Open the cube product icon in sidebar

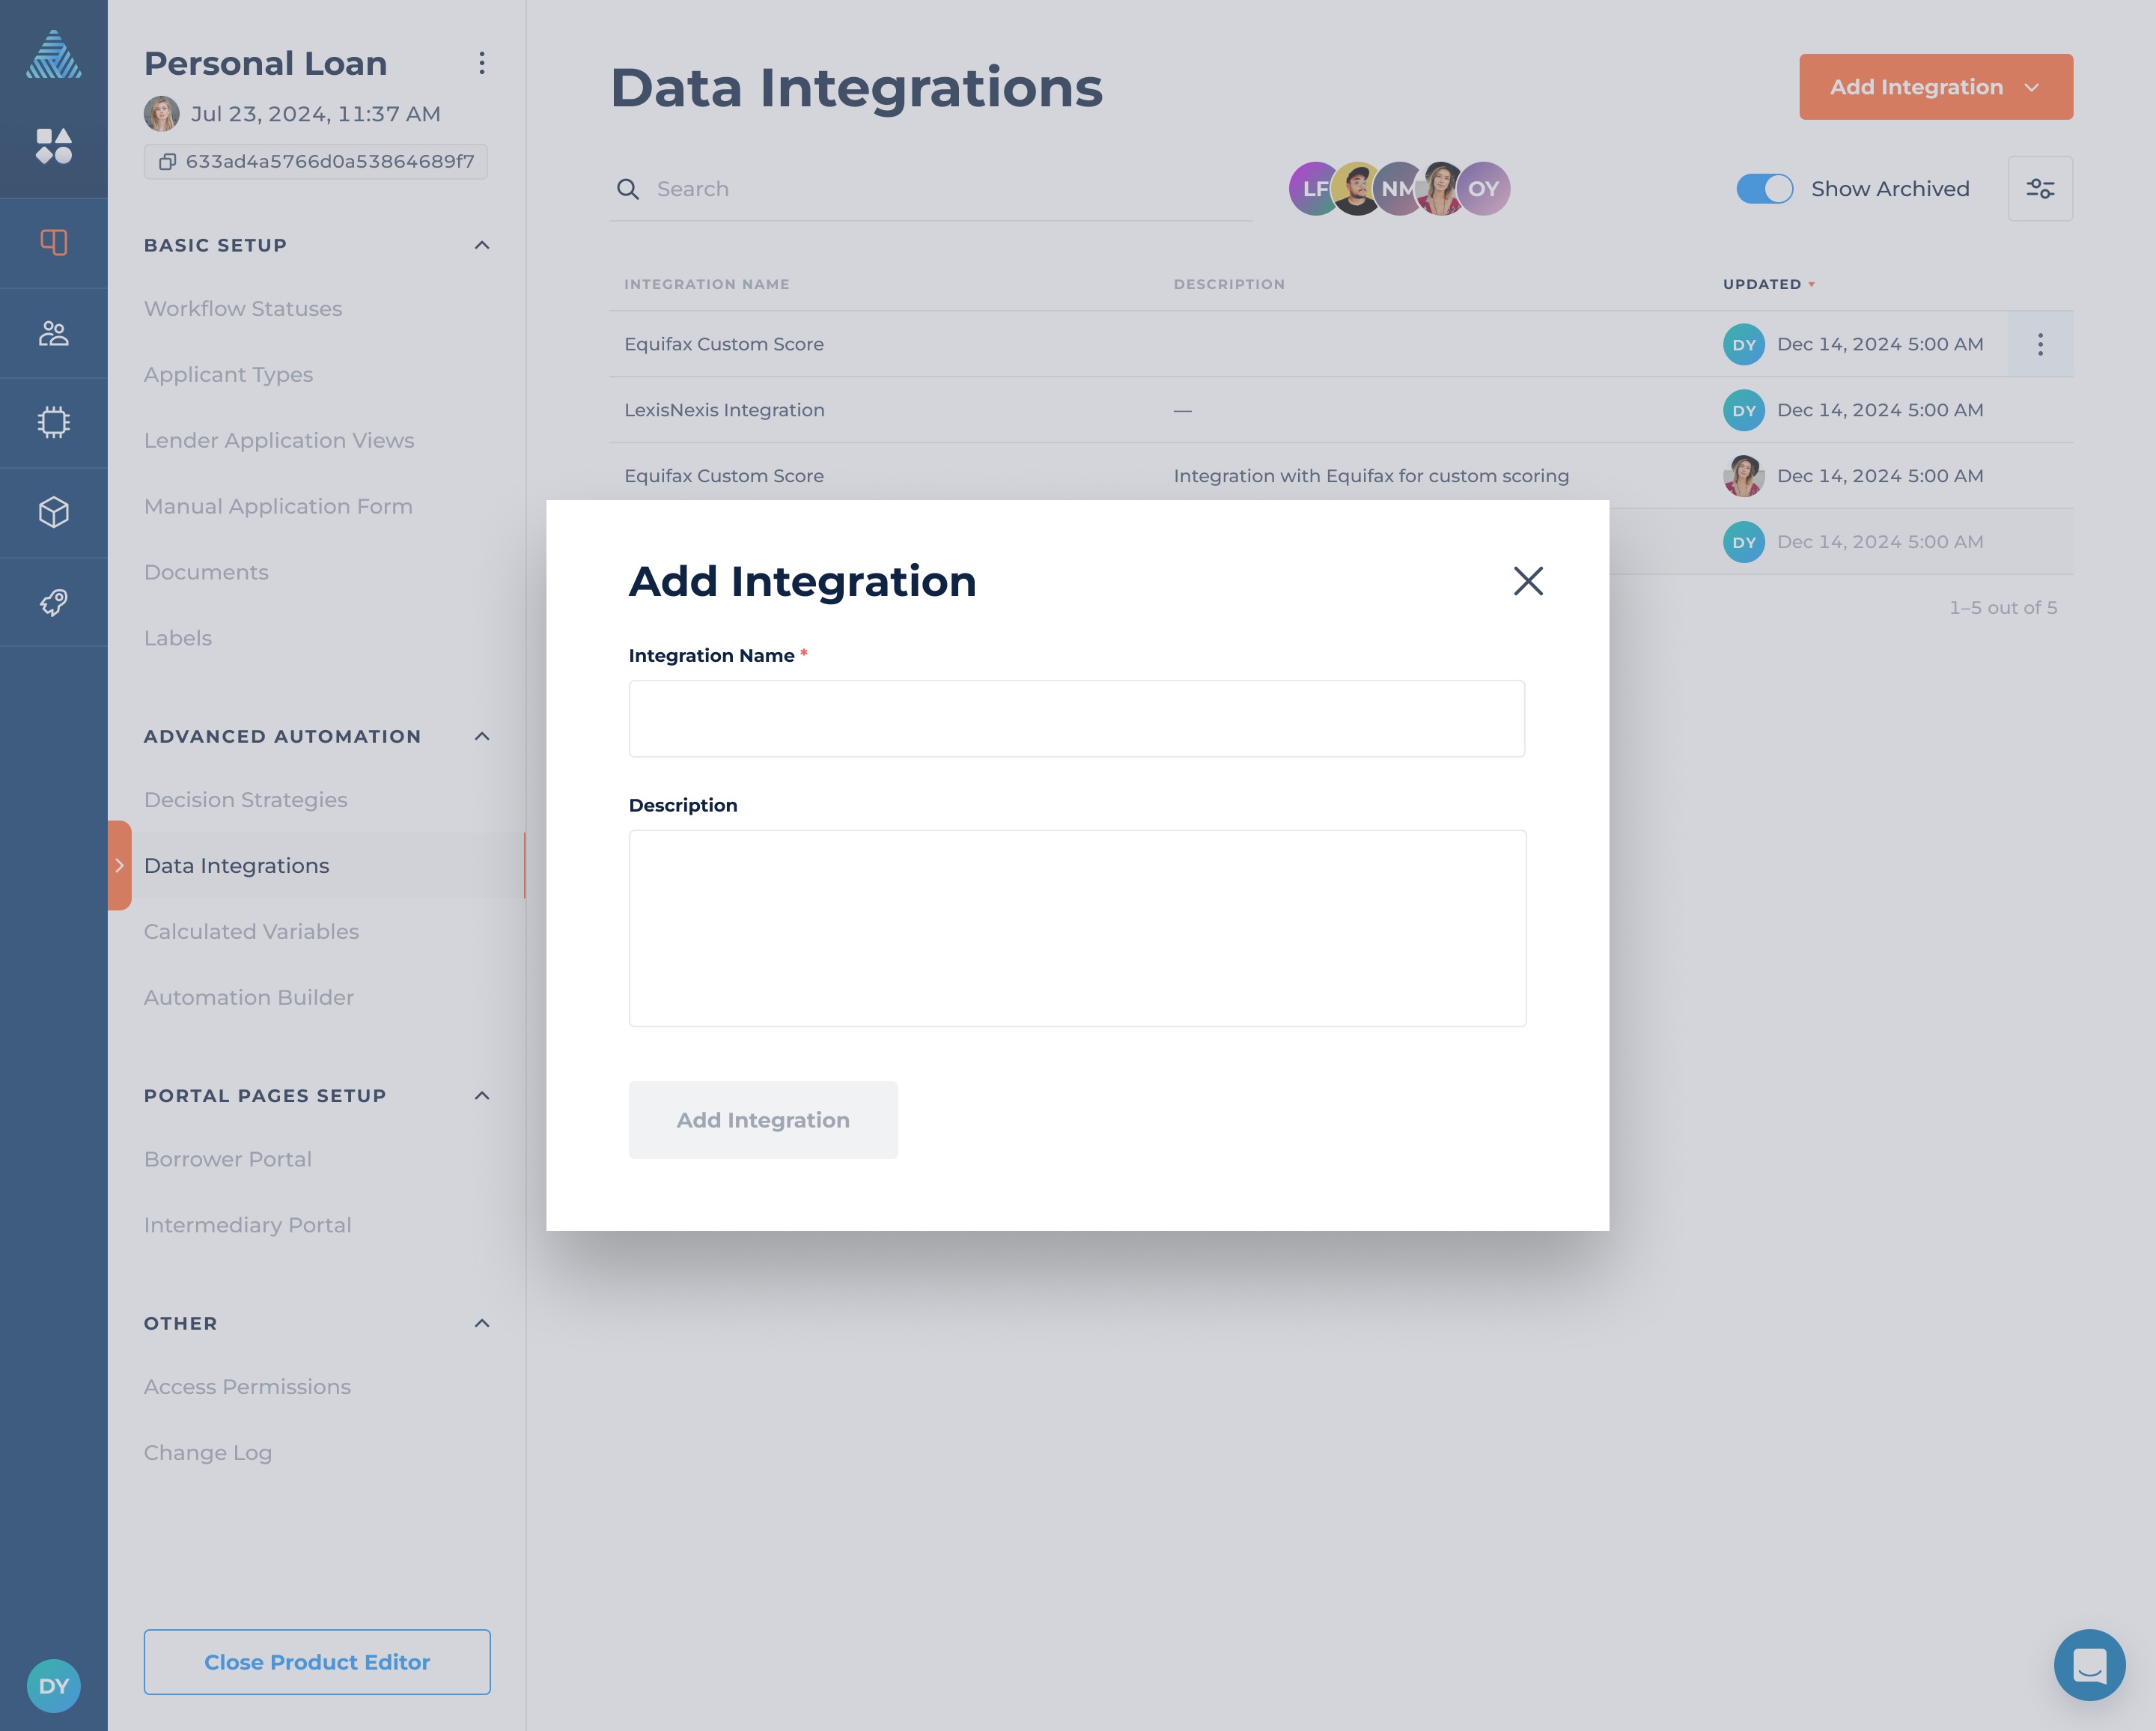pyautogui.click(x=54, y=512)
